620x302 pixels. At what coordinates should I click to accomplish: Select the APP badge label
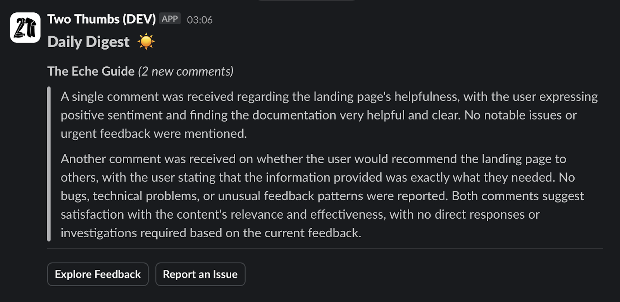(170, 19)
